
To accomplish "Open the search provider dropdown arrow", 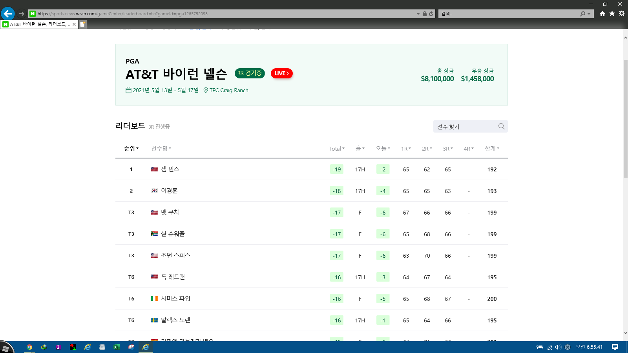I will [x=589, y=14].
